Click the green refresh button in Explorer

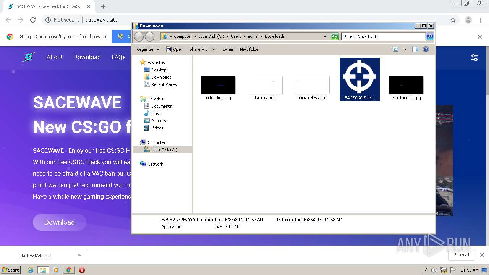pyautogui.click(x=335, y=37)
